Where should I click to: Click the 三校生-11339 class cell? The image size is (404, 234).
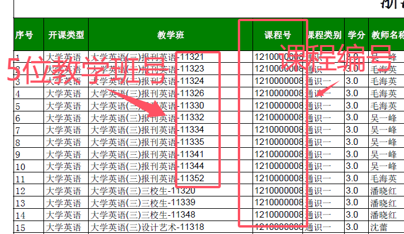[x=170, y=202]
